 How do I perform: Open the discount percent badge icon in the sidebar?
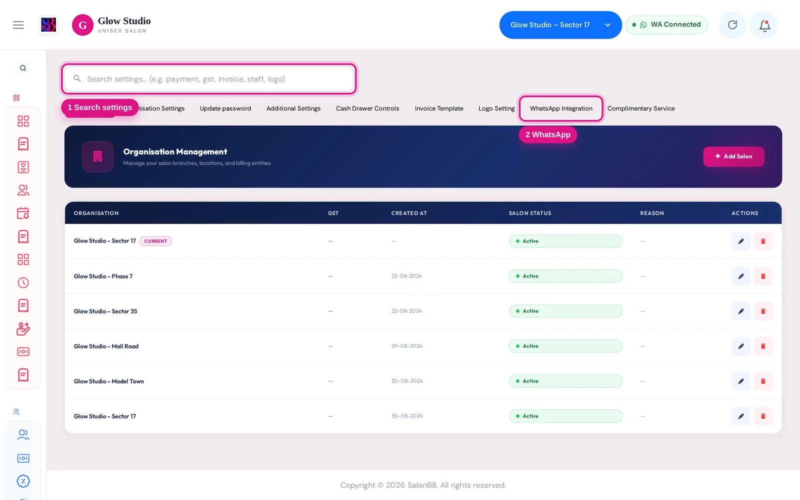tap(23, 481)
